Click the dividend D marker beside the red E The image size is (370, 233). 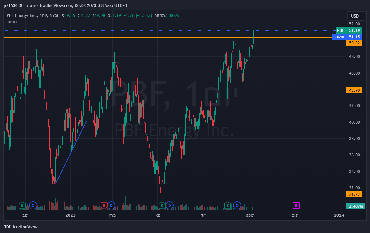111,206
